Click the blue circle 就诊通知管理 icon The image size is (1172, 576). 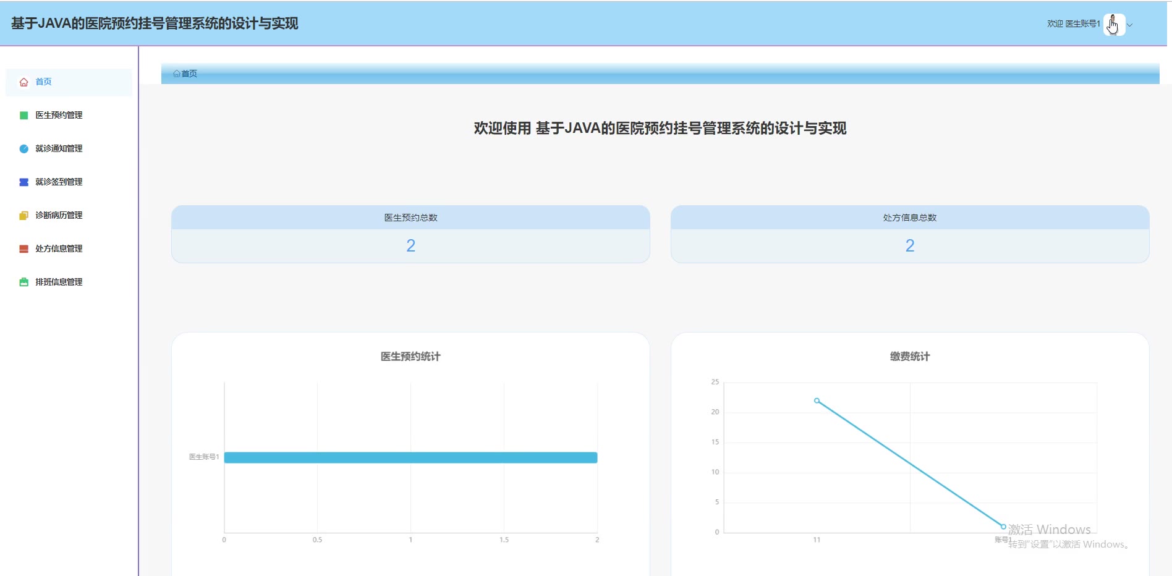pyautogui.click(x=23, y=149)
